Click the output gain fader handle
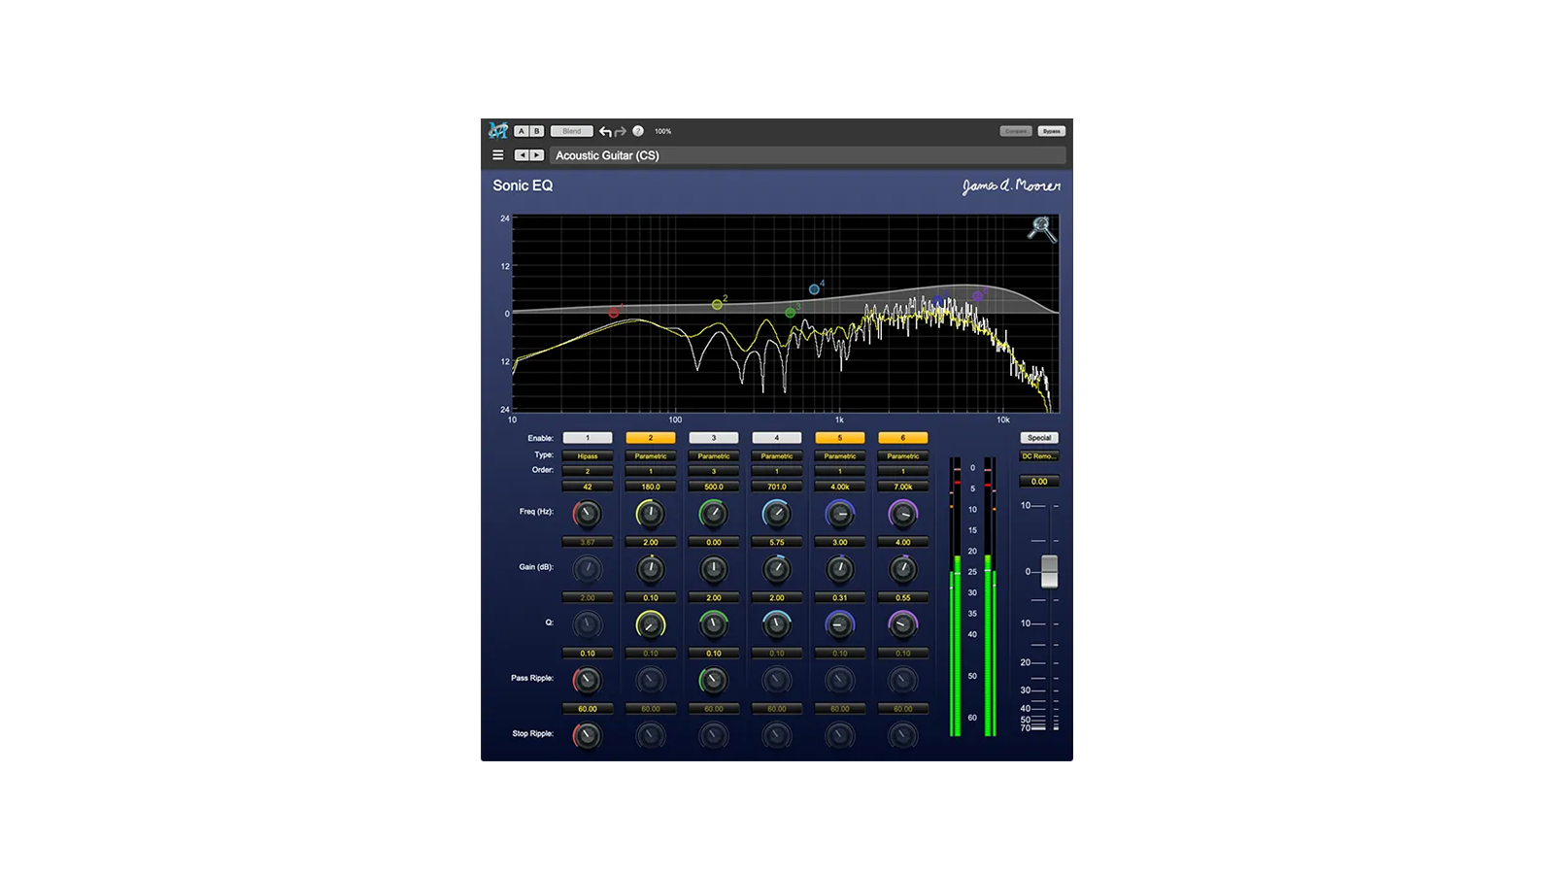Viewport: 1554px width, 874px height. click(x=1049, y=571)
